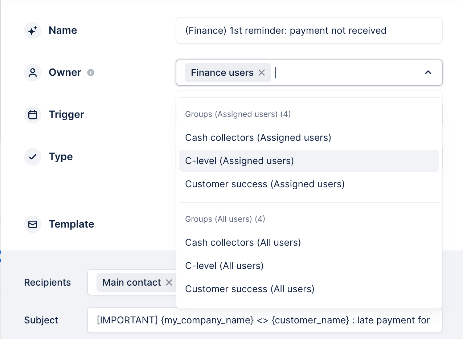Viewport: 463px width, 339px height.
Task: Select Cash collectors (All users) option
Action: pos(243,242)
